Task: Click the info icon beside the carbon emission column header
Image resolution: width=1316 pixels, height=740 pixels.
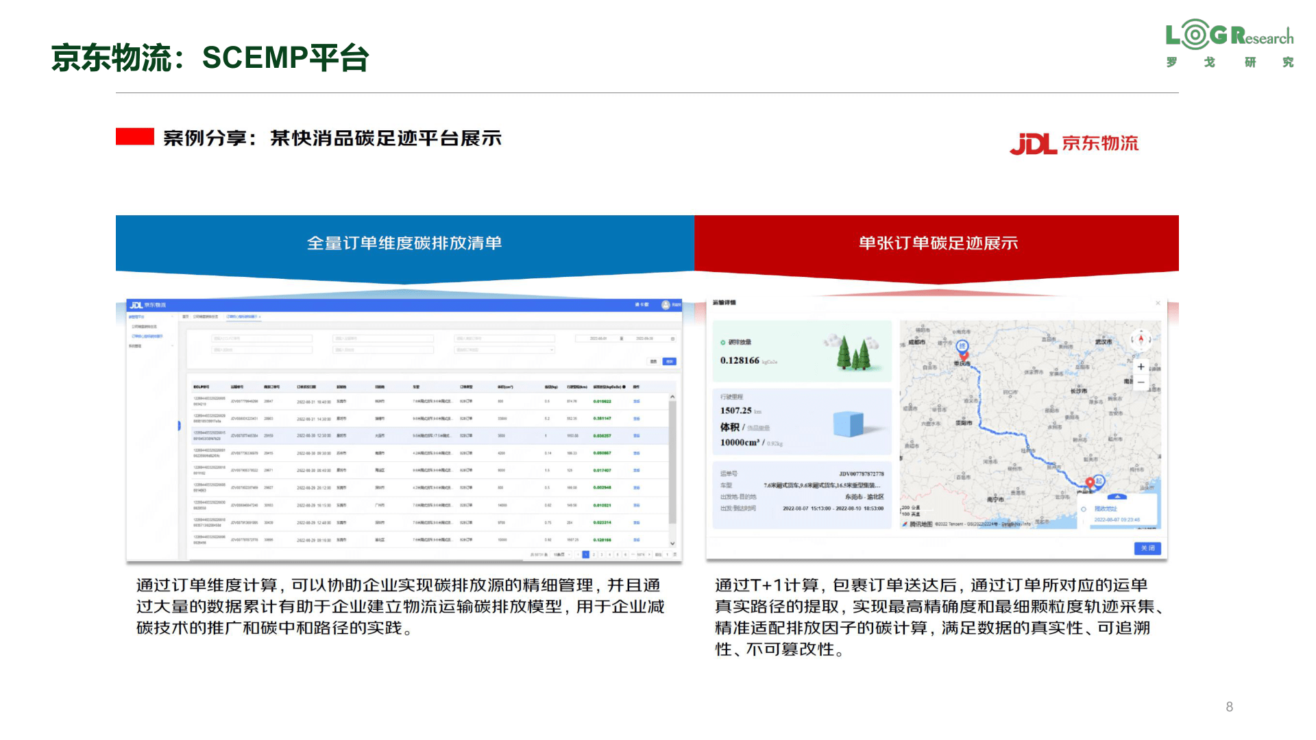Action: click(x=624, y=387)
